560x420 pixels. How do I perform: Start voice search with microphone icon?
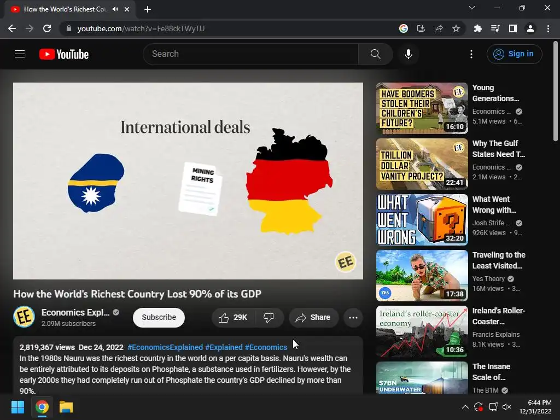click(x=408, y=54)
